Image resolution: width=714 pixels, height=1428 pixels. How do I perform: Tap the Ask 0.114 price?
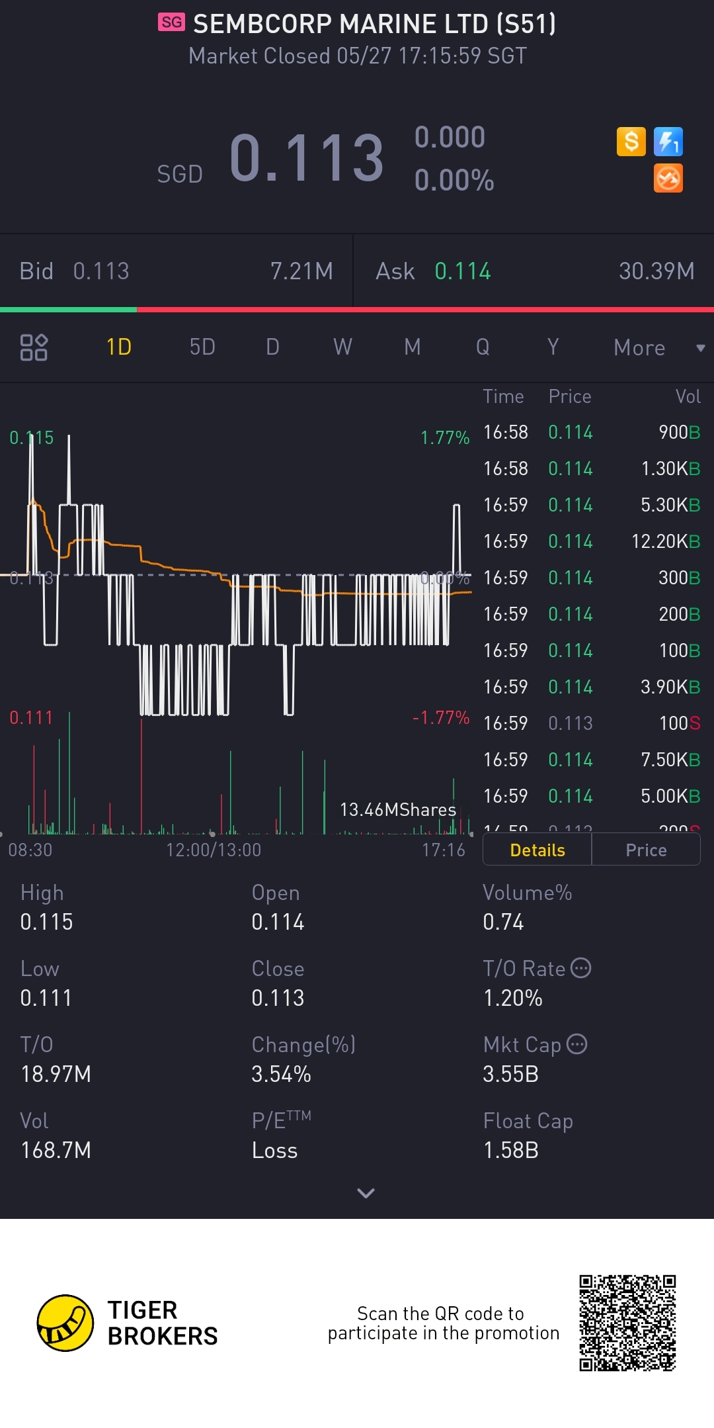[x=463, y=271]
